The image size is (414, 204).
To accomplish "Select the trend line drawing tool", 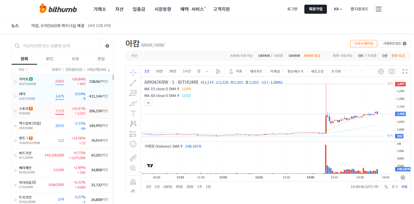I will 133,83.
